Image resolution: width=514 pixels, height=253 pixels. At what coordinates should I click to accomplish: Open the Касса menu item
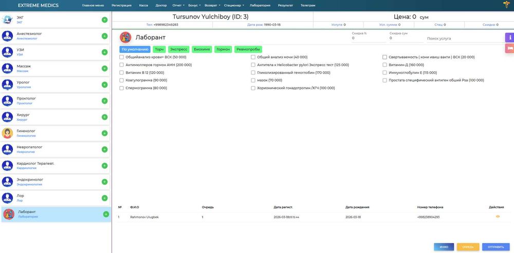point(143,6)
